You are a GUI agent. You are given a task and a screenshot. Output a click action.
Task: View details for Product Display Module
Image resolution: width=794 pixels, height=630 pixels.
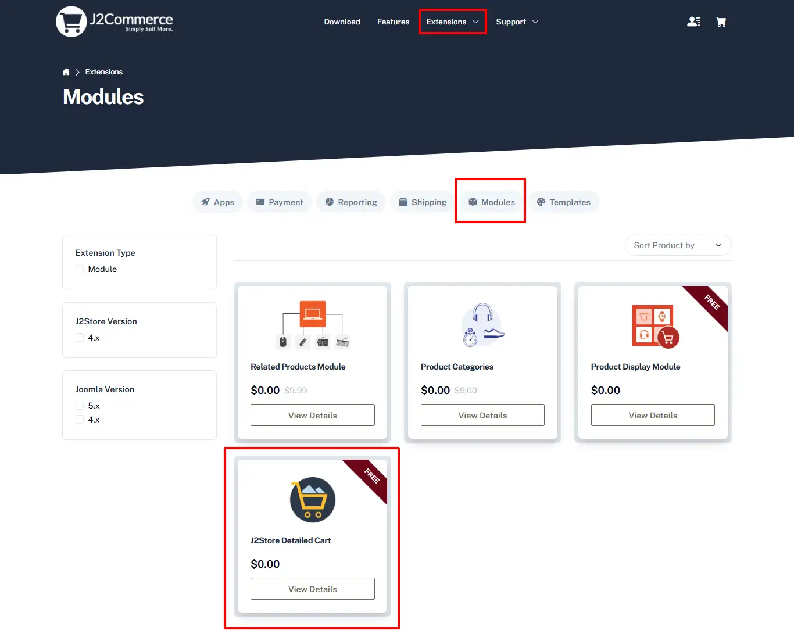point(653,415)
